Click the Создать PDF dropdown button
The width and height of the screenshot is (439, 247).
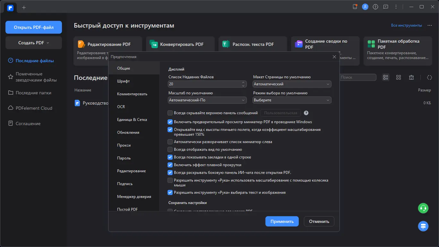(34, 43)
